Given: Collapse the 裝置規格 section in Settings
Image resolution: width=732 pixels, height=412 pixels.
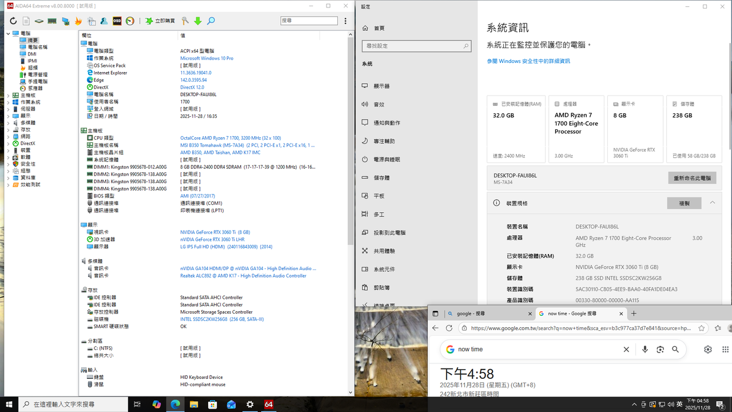Looking at the screenshot, I should [x=712, y=203].
